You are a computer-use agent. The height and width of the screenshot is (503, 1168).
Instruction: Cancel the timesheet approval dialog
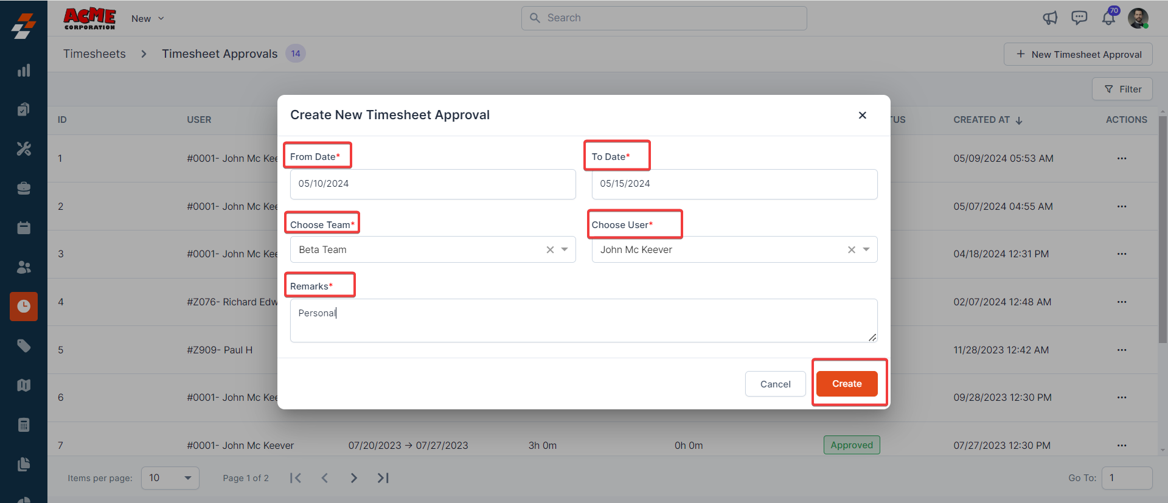tap(775, 384)
